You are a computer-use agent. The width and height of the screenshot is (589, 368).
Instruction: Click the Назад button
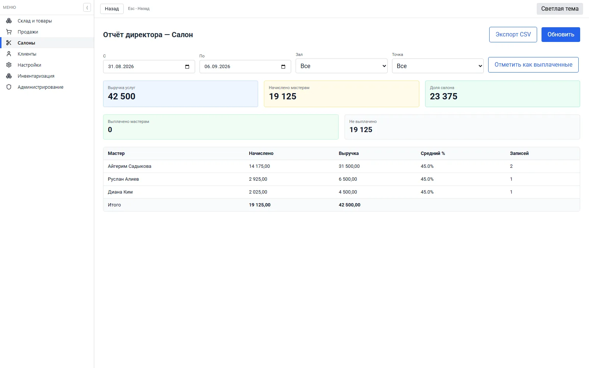coord(112,9)
